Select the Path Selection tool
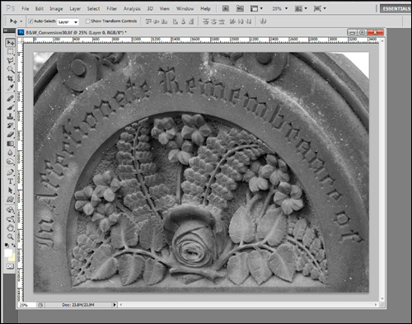This screenshot has width=412, height=324. click(x=11, y=190)
